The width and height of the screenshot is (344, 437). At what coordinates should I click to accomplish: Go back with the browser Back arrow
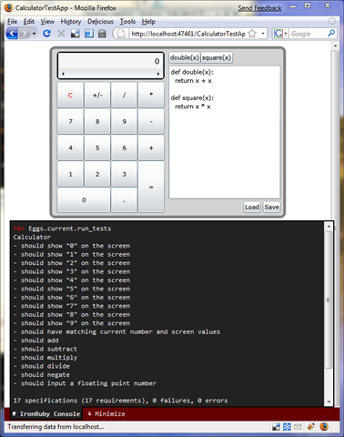pyautogui.click(x=12, y=34)
